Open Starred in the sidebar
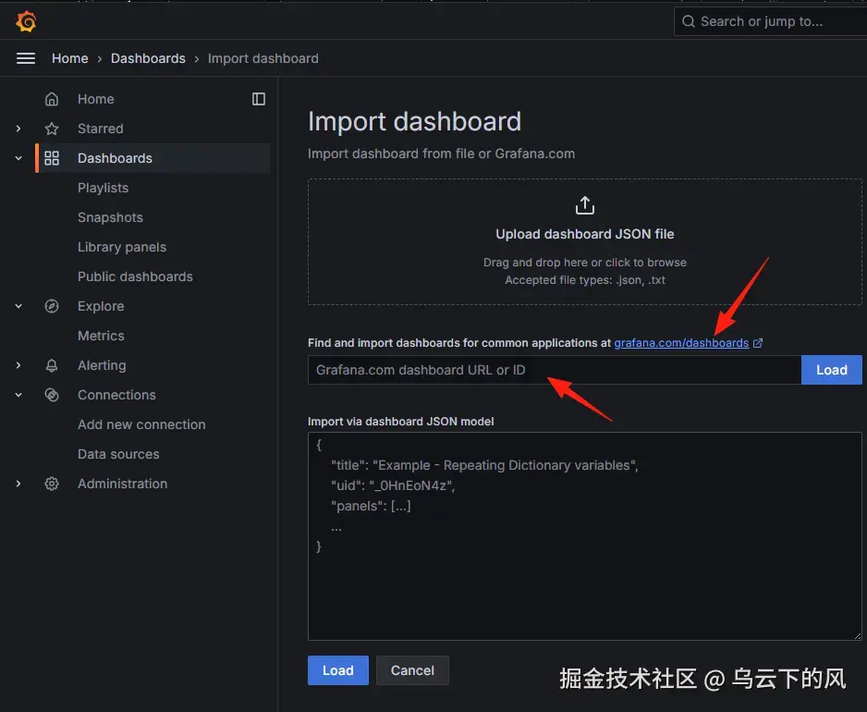The width and height of the screenshot is (867, 712). (x=100, y=129)
